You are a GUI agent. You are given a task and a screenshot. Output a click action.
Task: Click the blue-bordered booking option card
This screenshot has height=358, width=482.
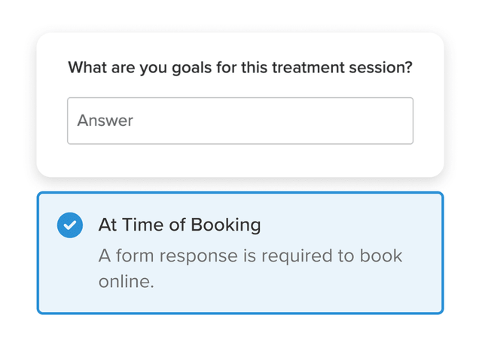(239, 252)
